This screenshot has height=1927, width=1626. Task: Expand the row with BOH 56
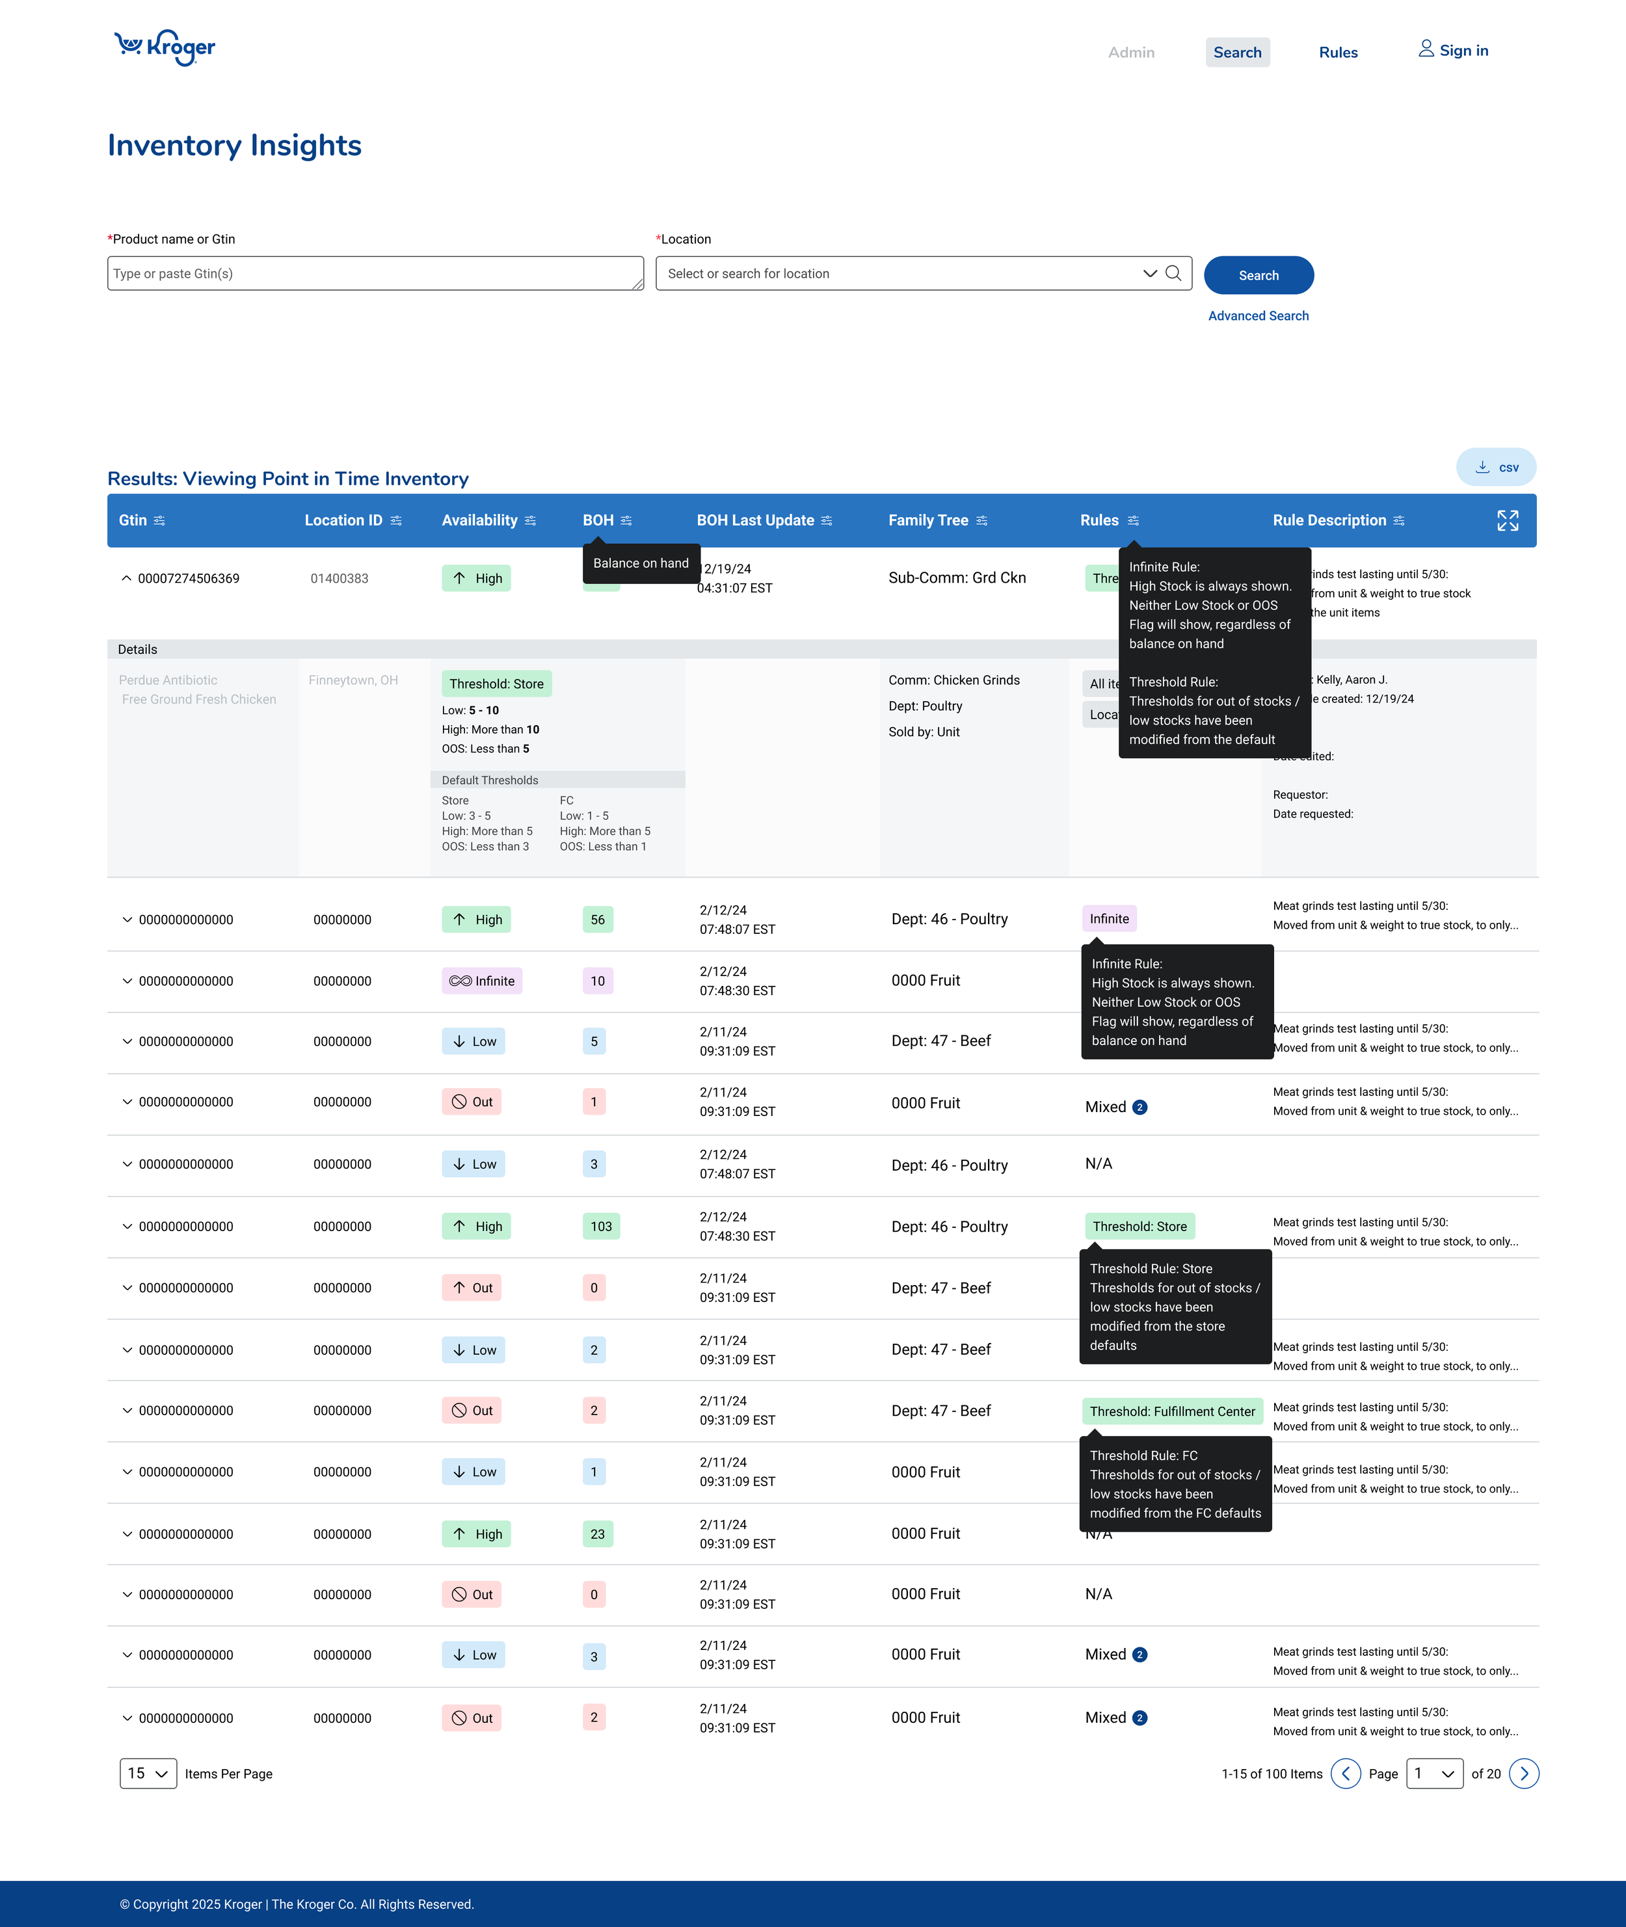pyautogui.click(x=127, y=920)
